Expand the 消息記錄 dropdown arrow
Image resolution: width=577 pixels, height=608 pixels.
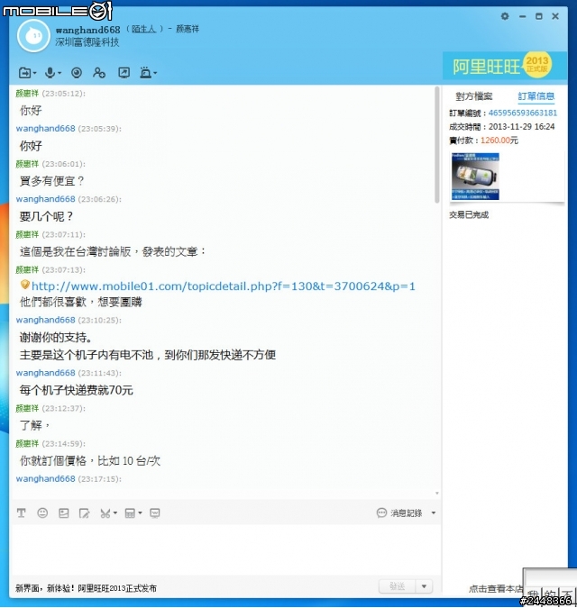click(434, 513)
